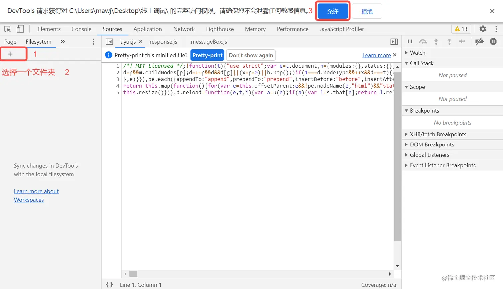Open the DevTools settings gear
The image size is (503, 289).
pyautogui.click(x=483, y=29)
